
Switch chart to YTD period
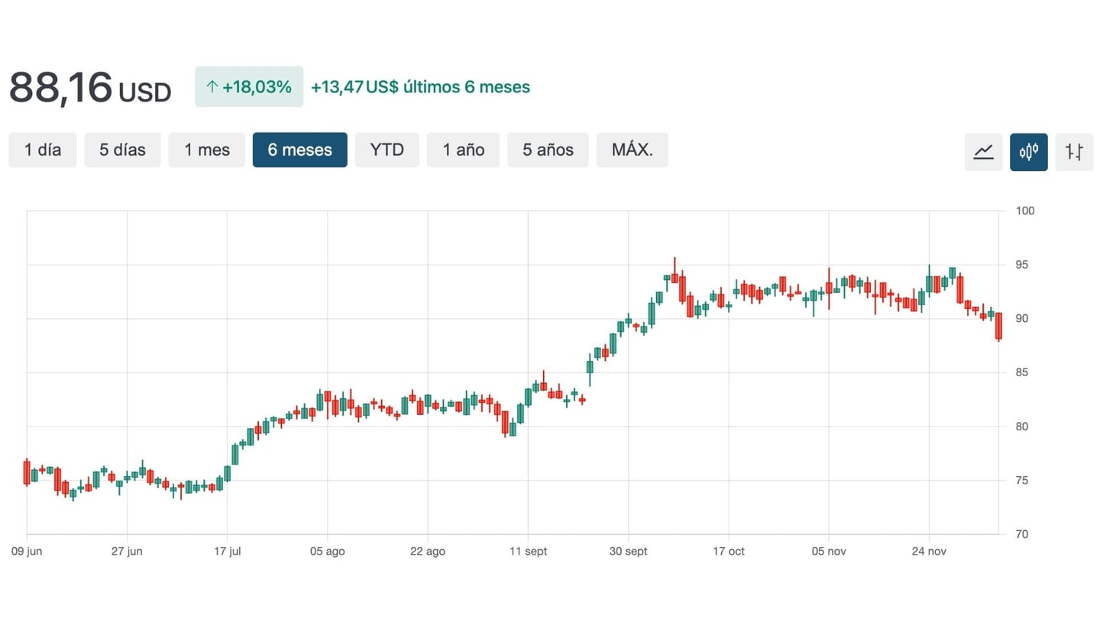click(x=387, y=150)
